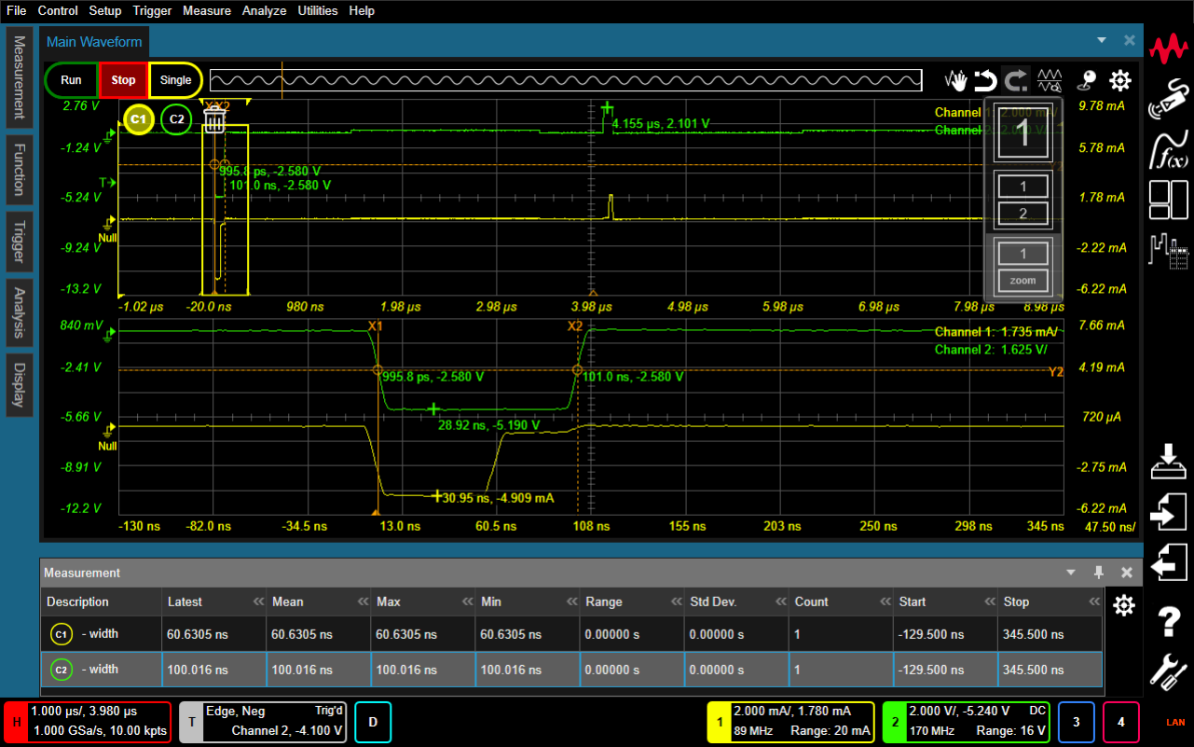Select the pan hand waveform tool
The height and width of the screenshot is (747, 1194).
[x=955, y=80]
